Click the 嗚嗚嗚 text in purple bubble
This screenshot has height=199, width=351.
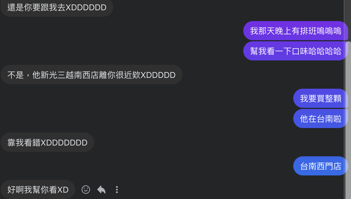[329, 31]
